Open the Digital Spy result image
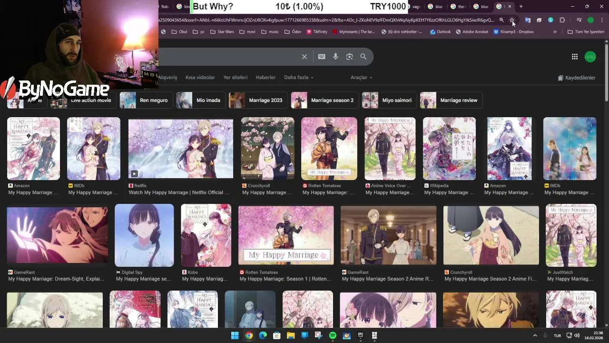This screenshot has height=343, width=609. pos(144,235)
